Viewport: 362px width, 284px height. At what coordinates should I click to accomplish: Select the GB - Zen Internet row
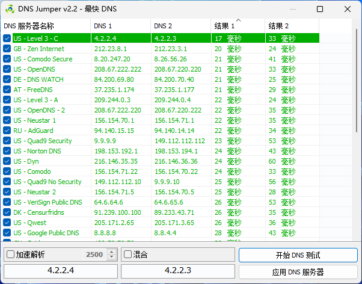161,49
